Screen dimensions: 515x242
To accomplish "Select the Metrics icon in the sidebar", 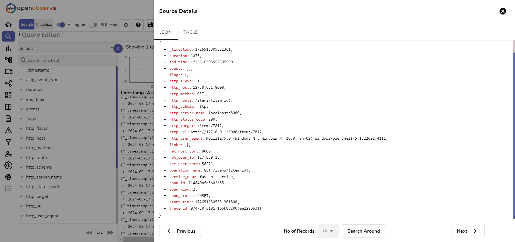I will [x=8, y=48].
